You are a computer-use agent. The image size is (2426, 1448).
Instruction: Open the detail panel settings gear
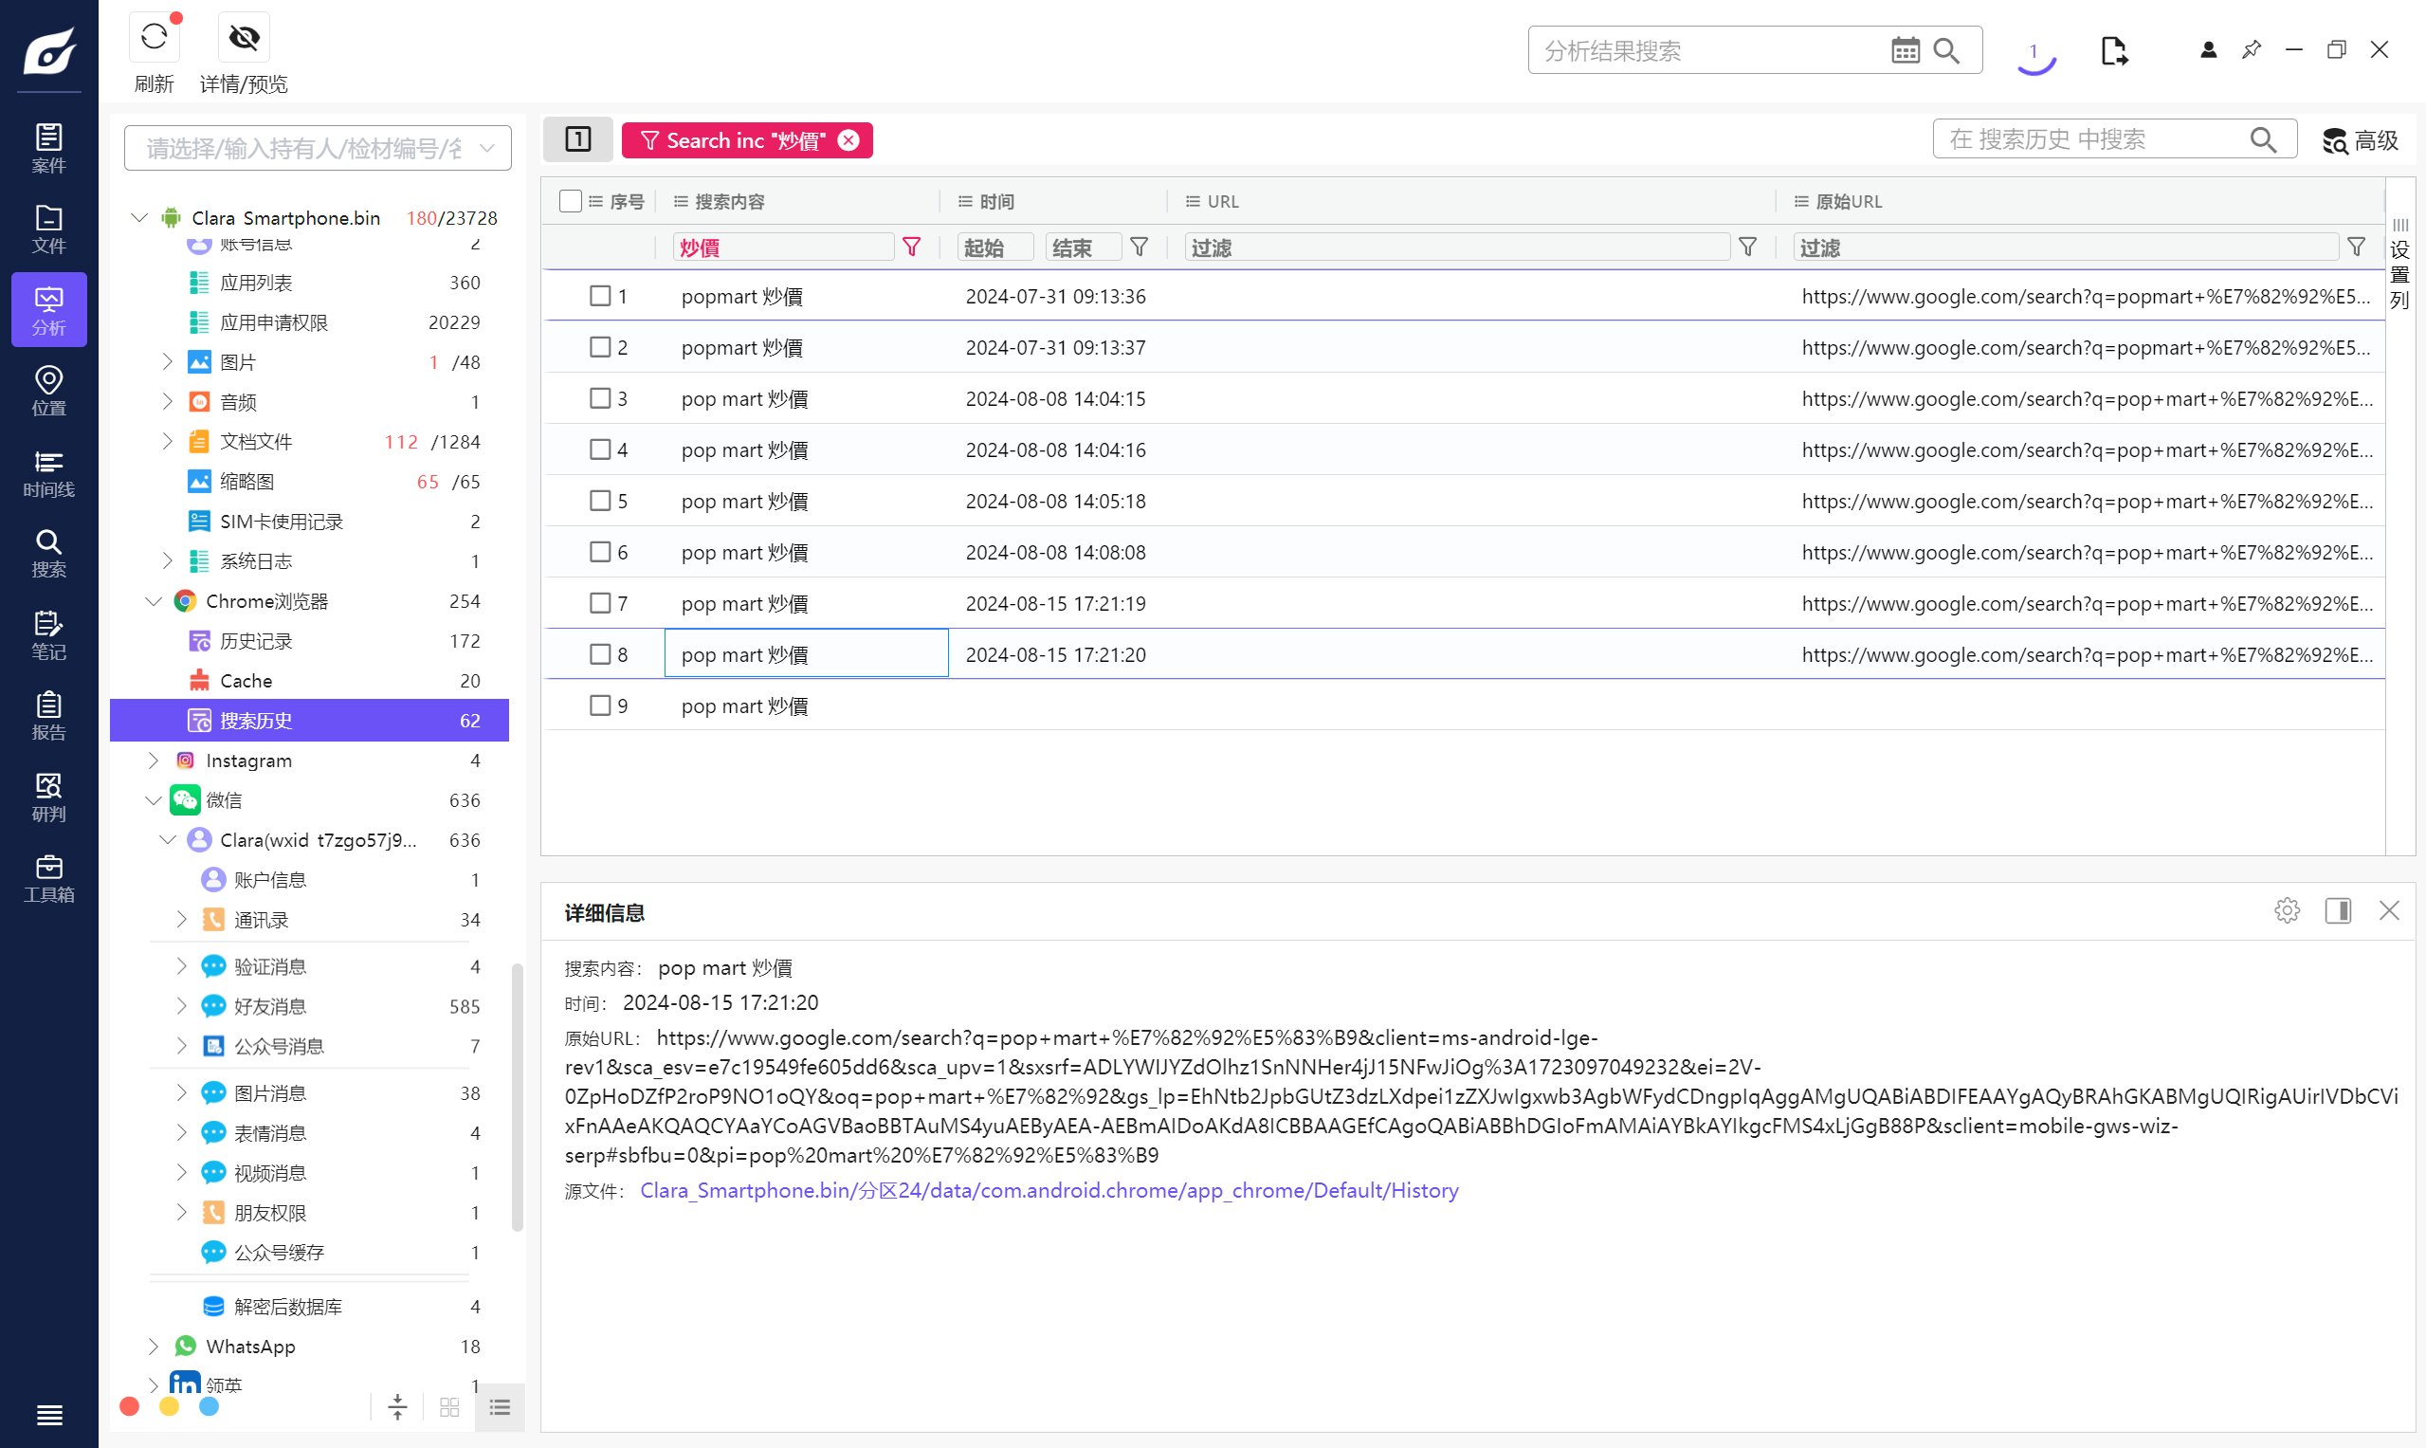2287,910
